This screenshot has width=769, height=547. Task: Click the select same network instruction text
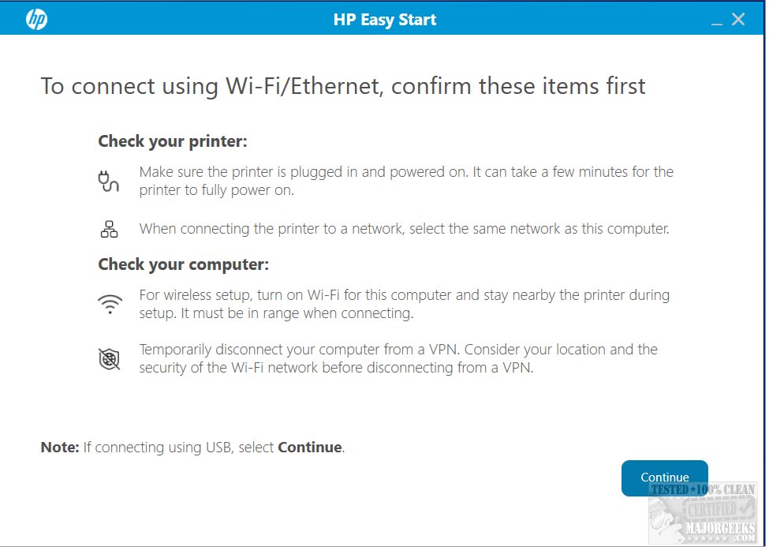(404, 230)
